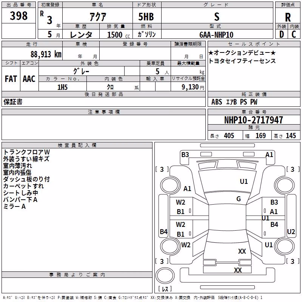302x302 pixels.
Task: Click the U2 mark on the diagram
Action: pyautogui.click(x=291, y=232)
